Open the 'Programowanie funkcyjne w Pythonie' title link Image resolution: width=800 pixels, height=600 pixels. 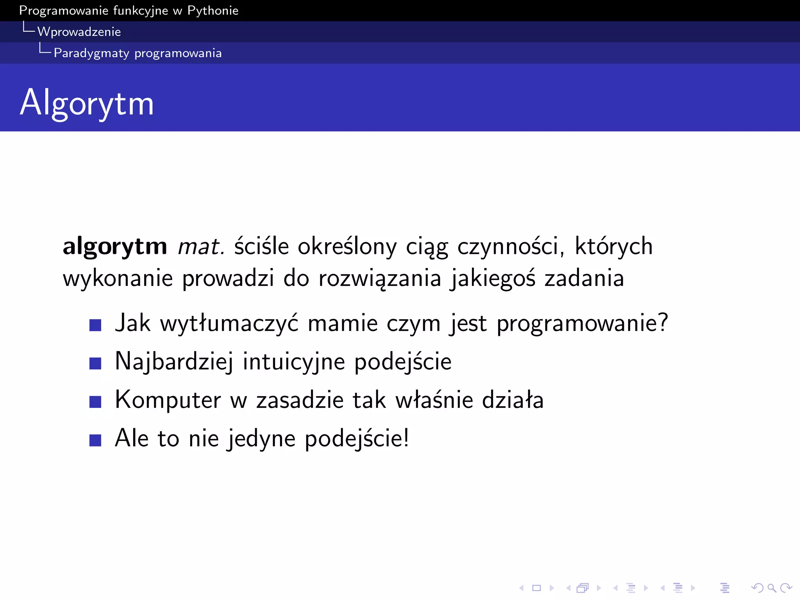tap(129, 11)
